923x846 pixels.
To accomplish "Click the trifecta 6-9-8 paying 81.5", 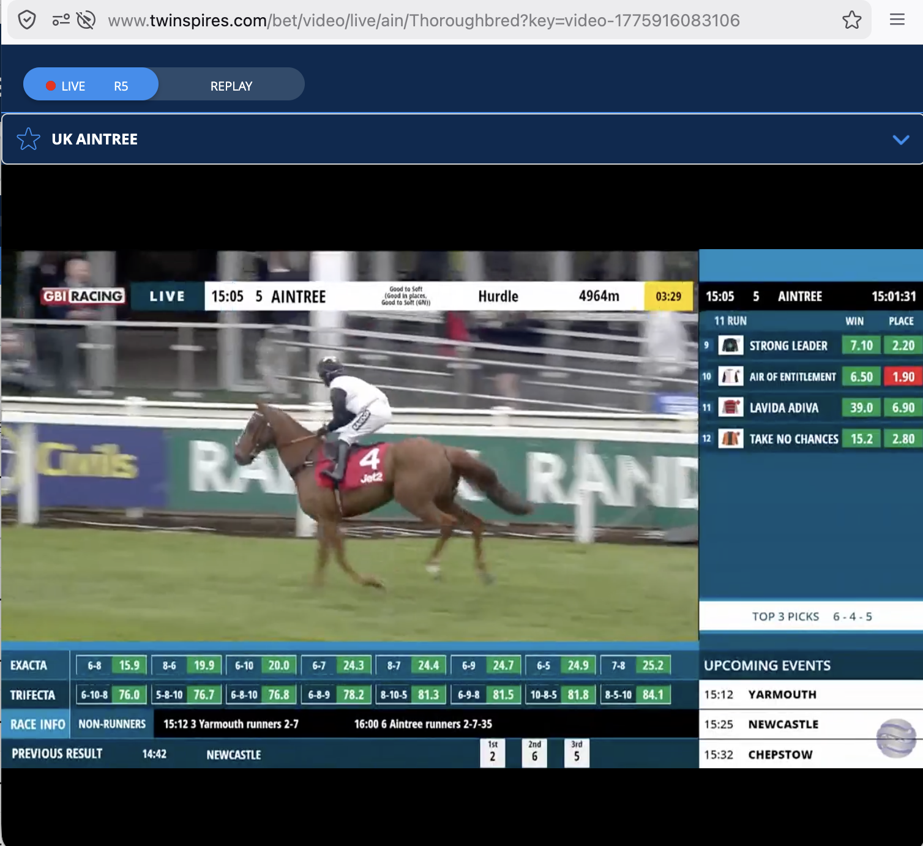I will tap(486, 695).
